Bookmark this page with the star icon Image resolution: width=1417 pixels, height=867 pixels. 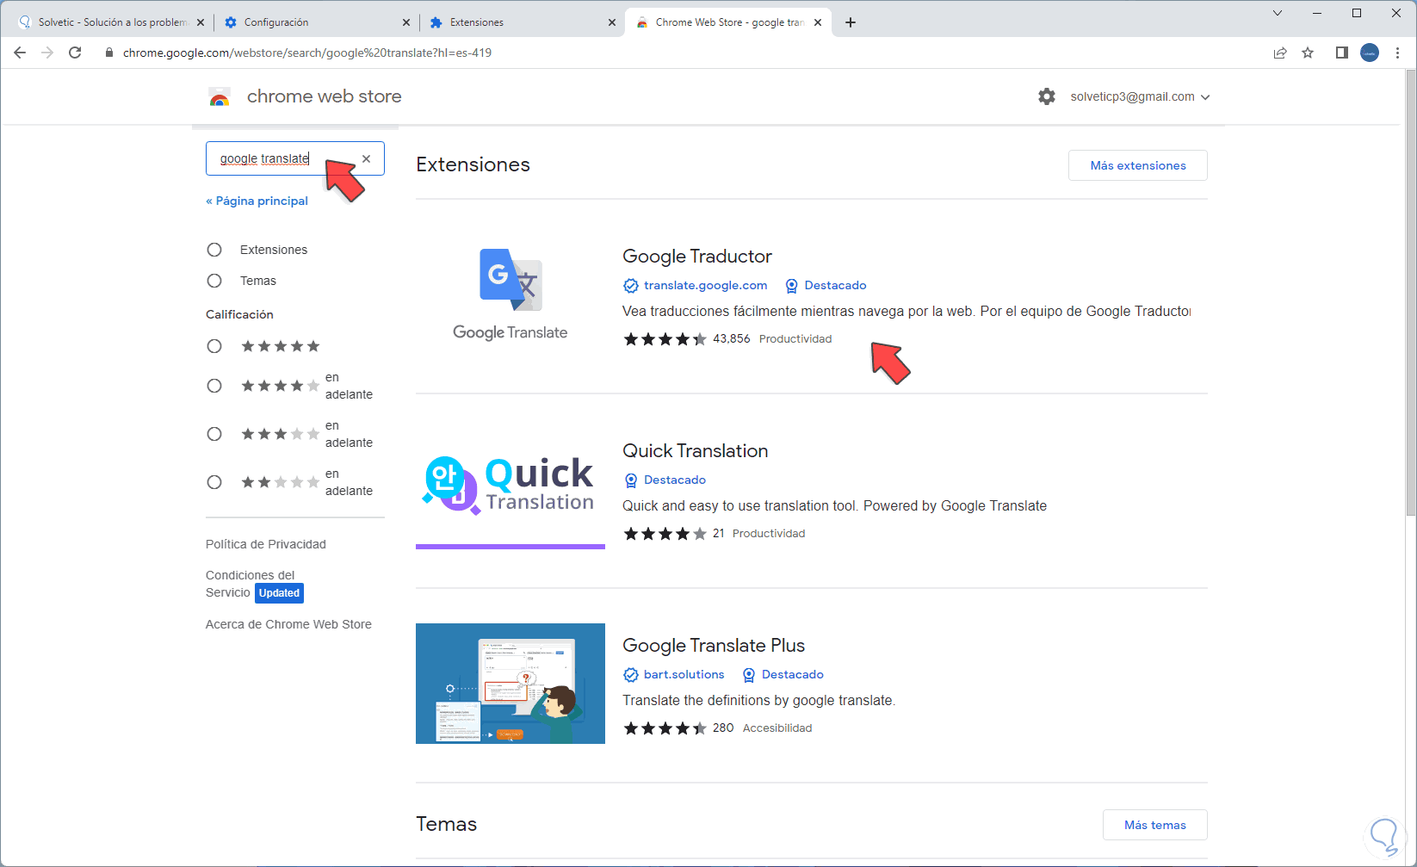1308,53
